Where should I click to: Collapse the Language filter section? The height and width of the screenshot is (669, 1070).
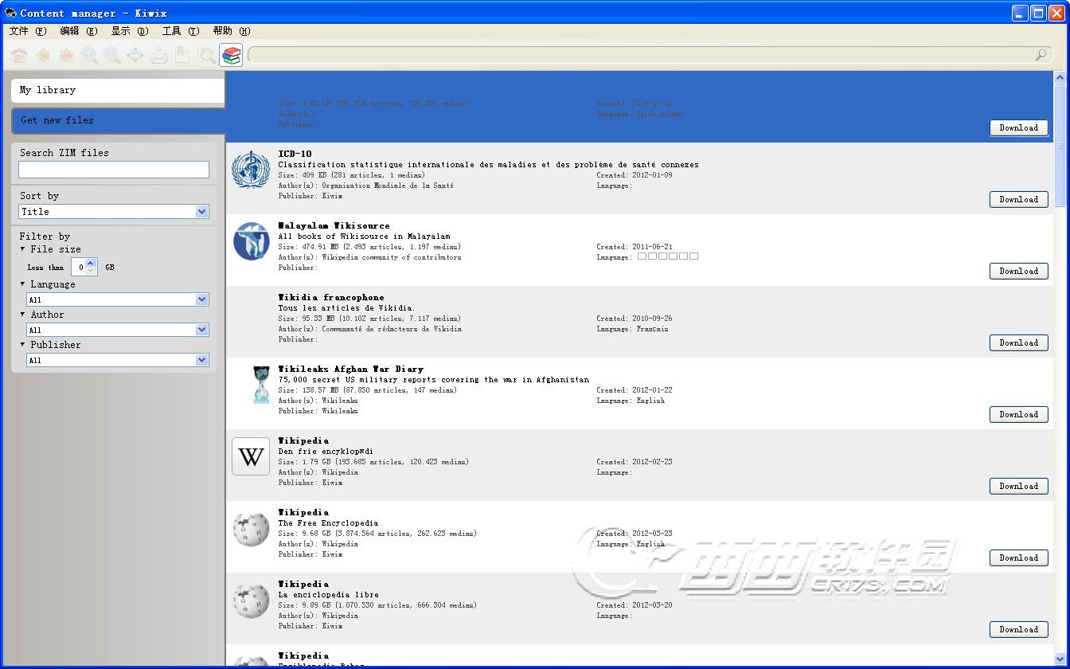click(22, 284)
